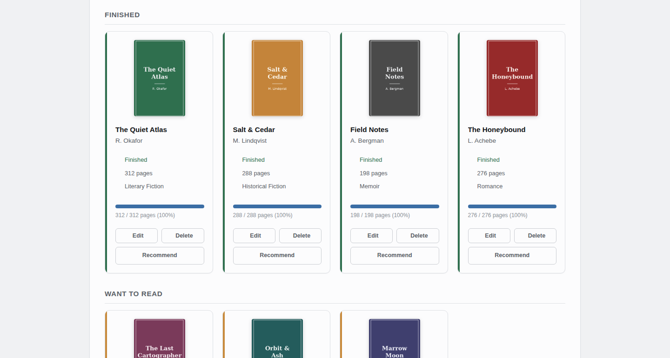This screenshot has height=358, width=670.
Task: Select the gray Field Notes book cover
Action: 395,78
